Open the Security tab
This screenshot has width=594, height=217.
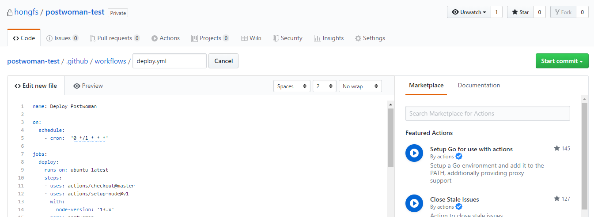pos(288,38)
